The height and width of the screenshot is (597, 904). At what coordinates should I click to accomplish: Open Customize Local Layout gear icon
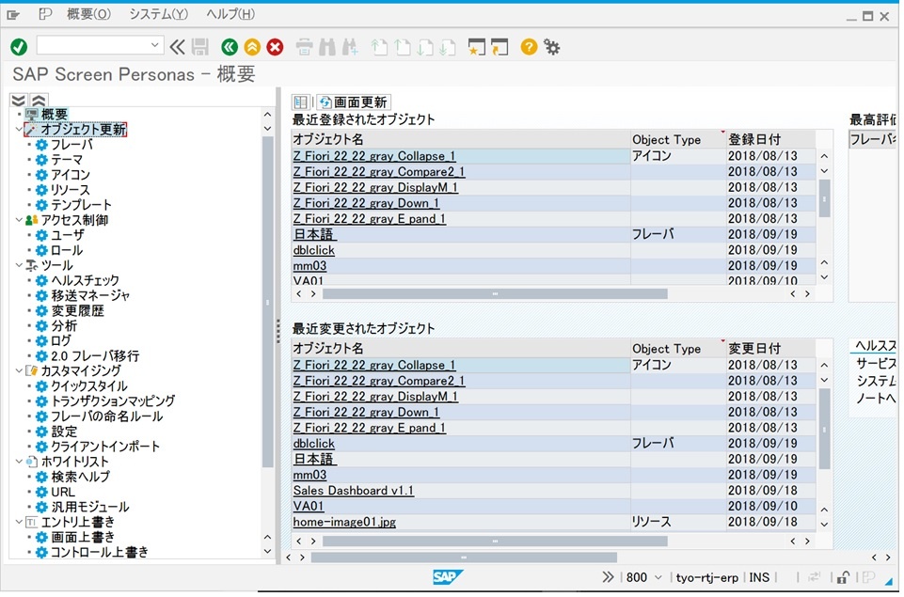[552, 47]
